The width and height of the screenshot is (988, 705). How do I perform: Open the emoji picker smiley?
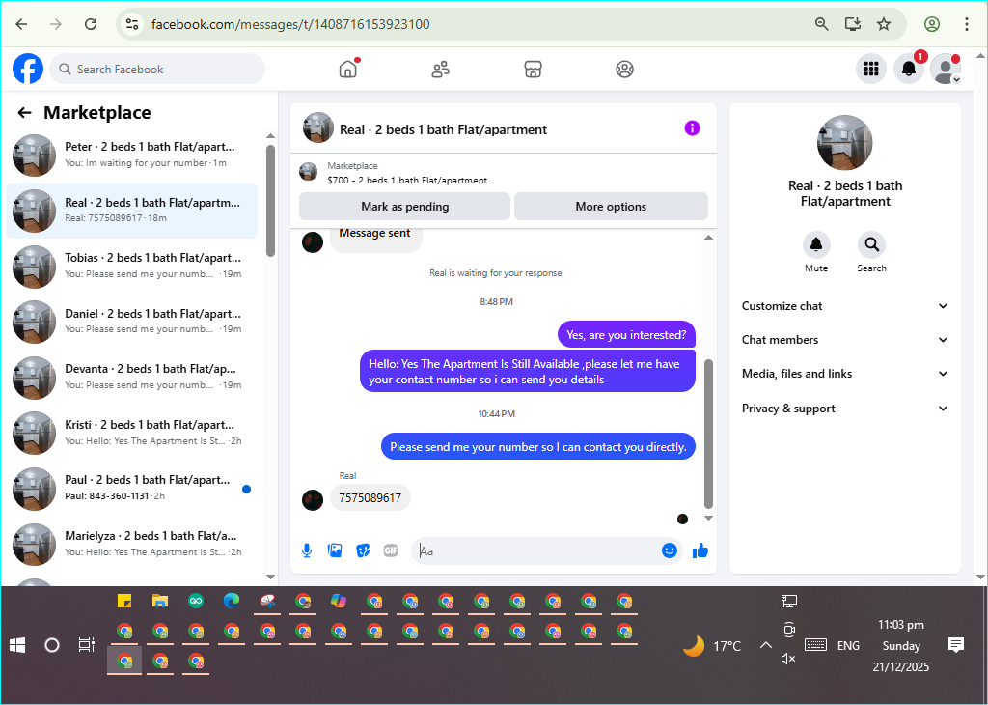coord(670,550)
